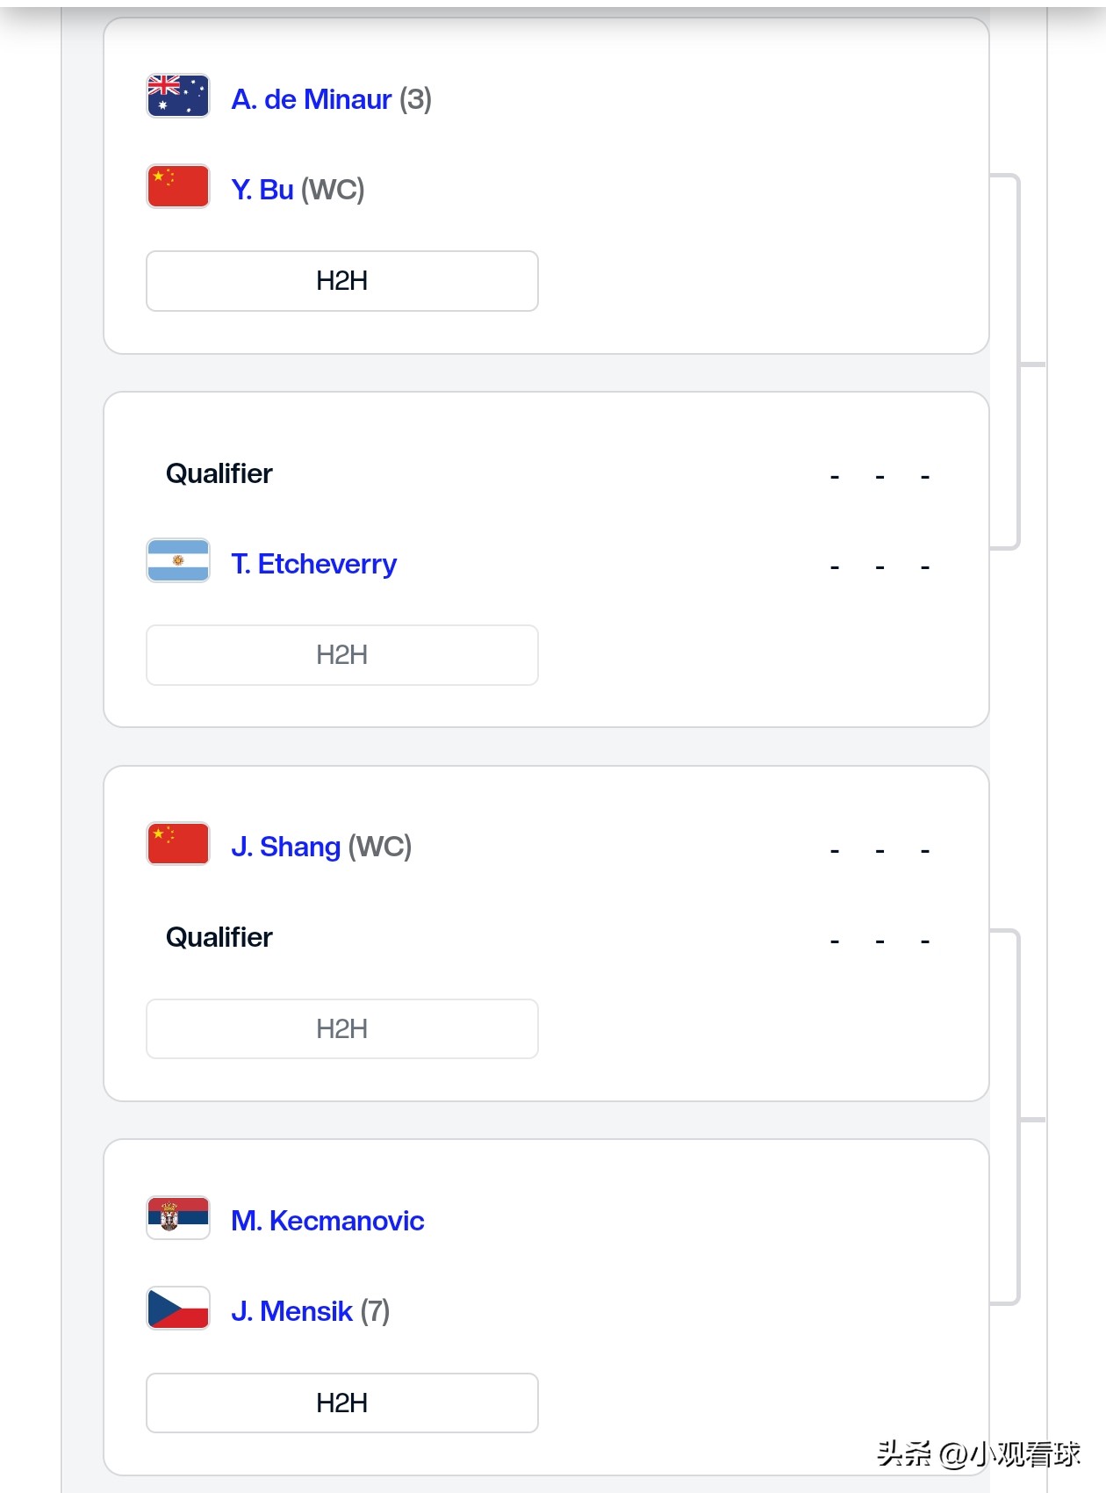The image size is (1106, 1493).
Task: Open J. Mensik player profile
Action: [x=291, y=1311]
